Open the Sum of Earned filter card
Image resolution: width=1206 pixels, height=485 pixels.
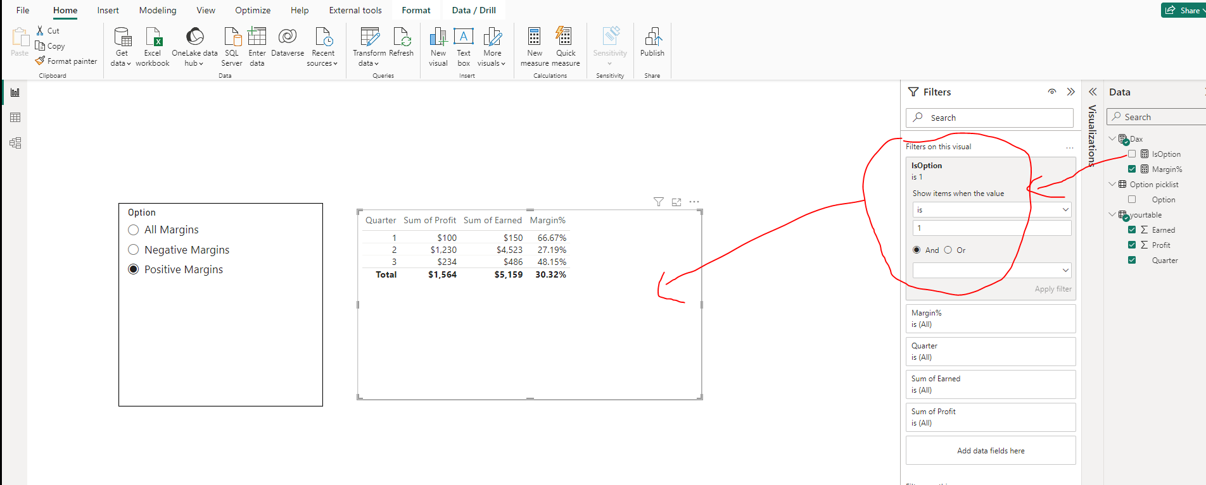pos(991,384)
